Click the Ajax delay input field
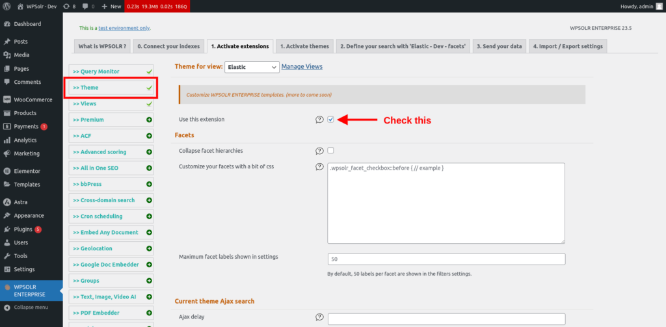 (x=446, y=319)
